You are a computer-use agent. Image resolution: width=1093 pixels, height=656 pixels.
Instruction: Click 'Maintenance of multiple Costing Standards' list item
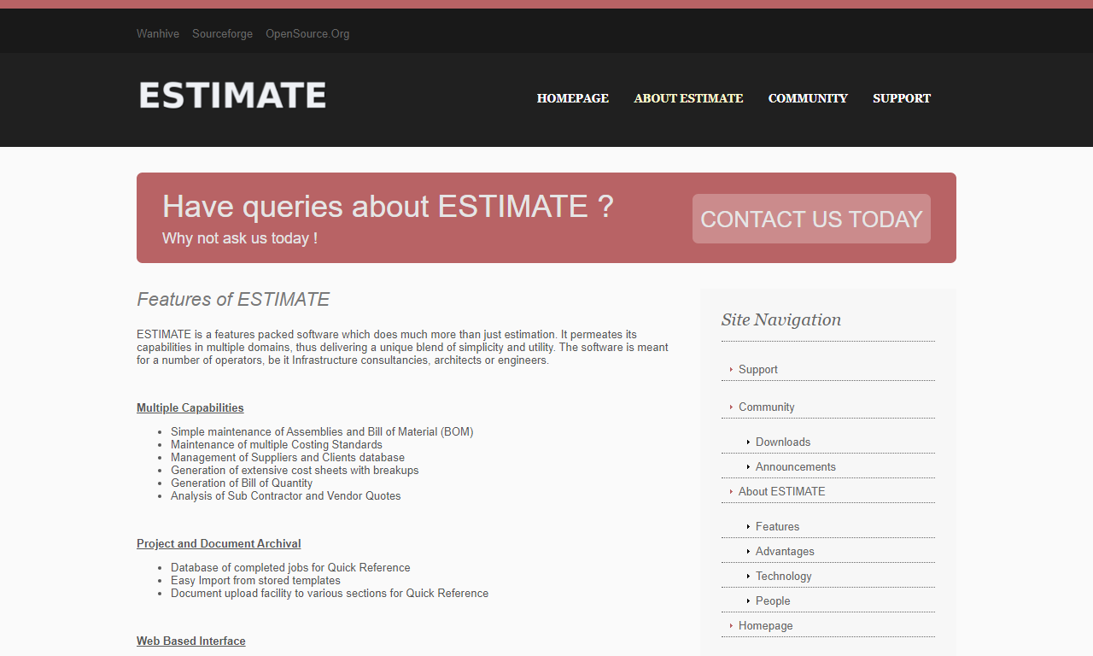(x=277, y=445)
